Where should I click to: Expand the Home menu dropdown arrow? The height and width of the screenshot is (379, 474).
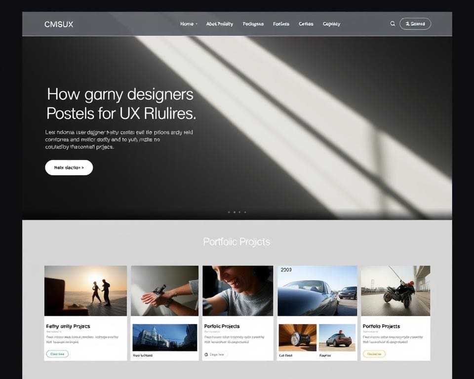(x=197, y=24)
